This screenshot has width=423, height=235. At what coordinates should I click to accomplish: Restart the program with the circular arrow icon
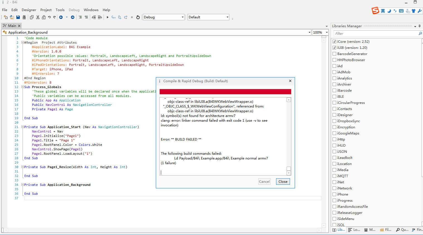(x=138, y=17)
